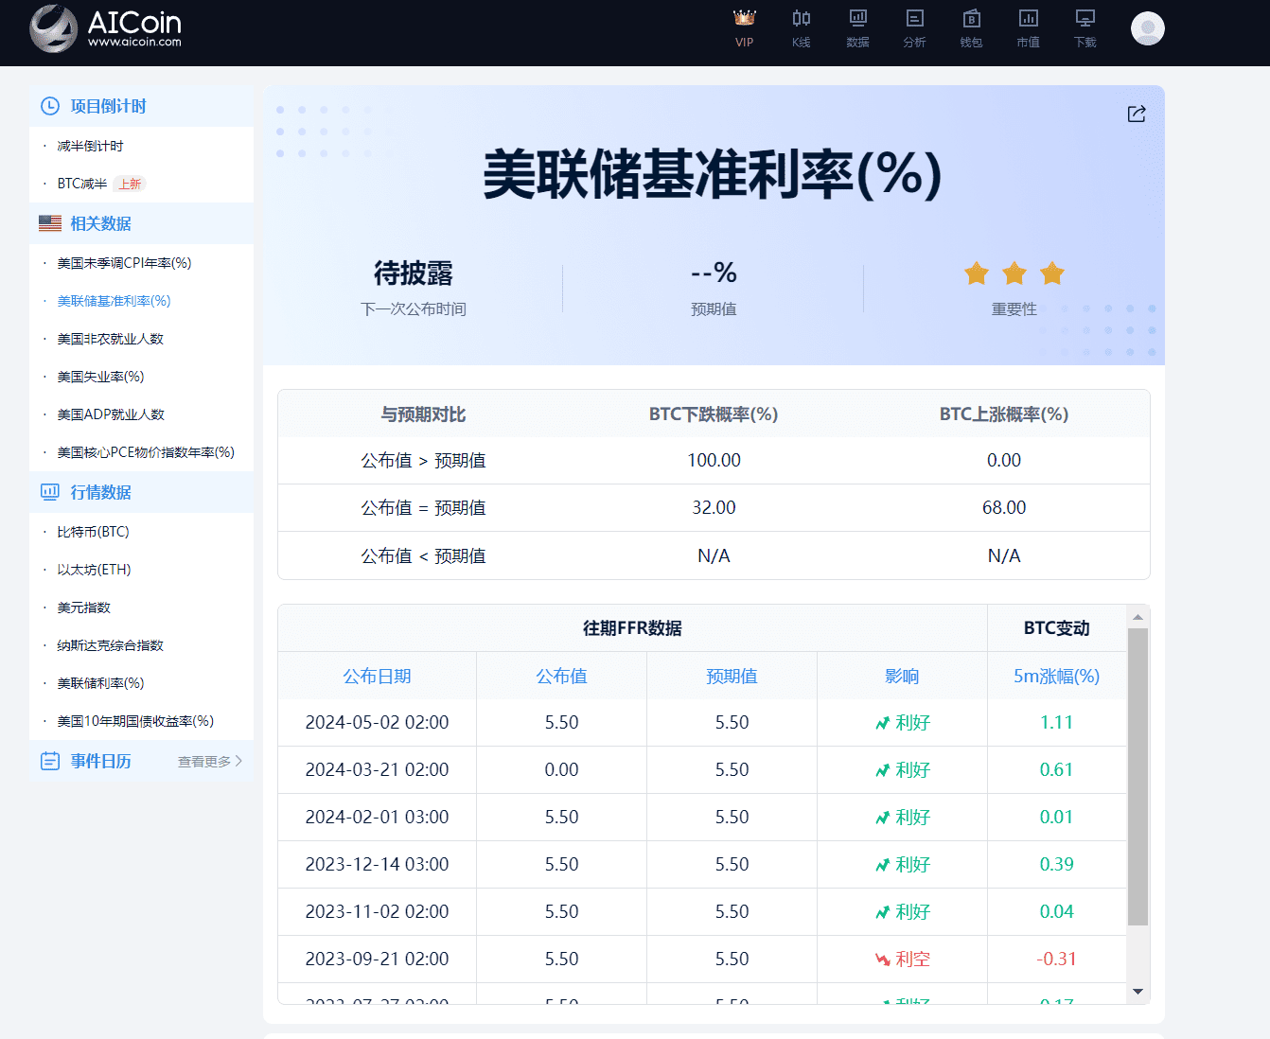This screenshot has height=1039, width=1270.
Task: Click the 待披露 next release time
Action: 414,273
